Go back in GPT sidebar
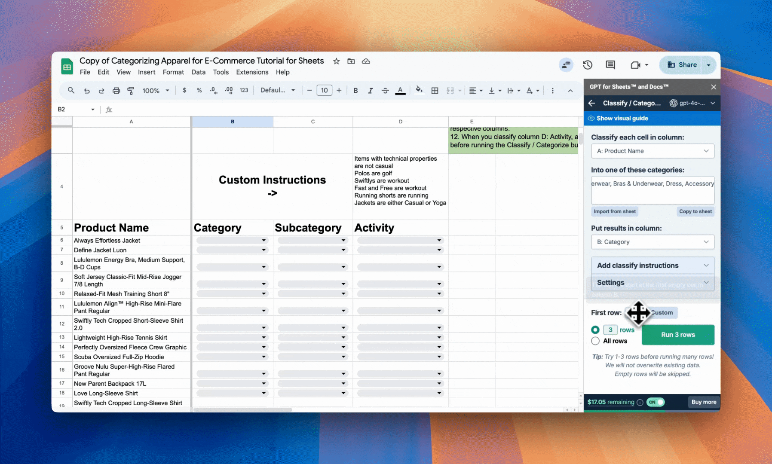The height and width of the screenshot is (464, 772). pyautogui.click(x=592, y=103)
